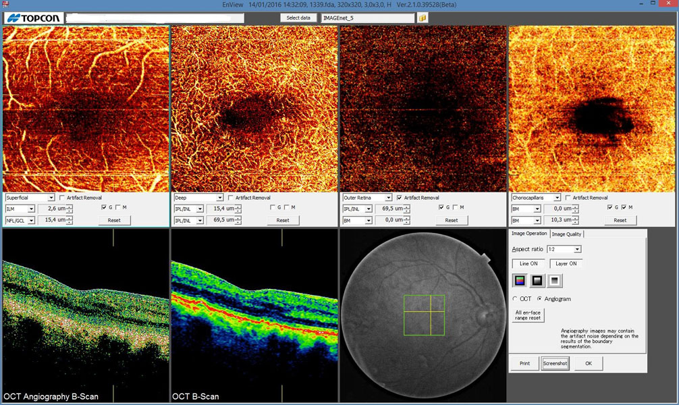This screenshot has height=405, width=679.
Task: Enable Artifact Removal for Superficial layer
Action: tap(63, 198)
